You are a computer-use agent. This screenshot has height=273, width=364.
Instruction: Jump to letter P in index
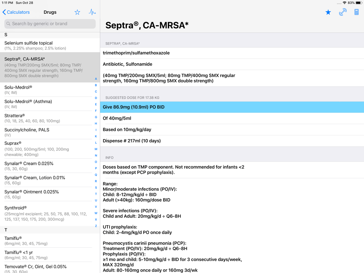[96, 168]
